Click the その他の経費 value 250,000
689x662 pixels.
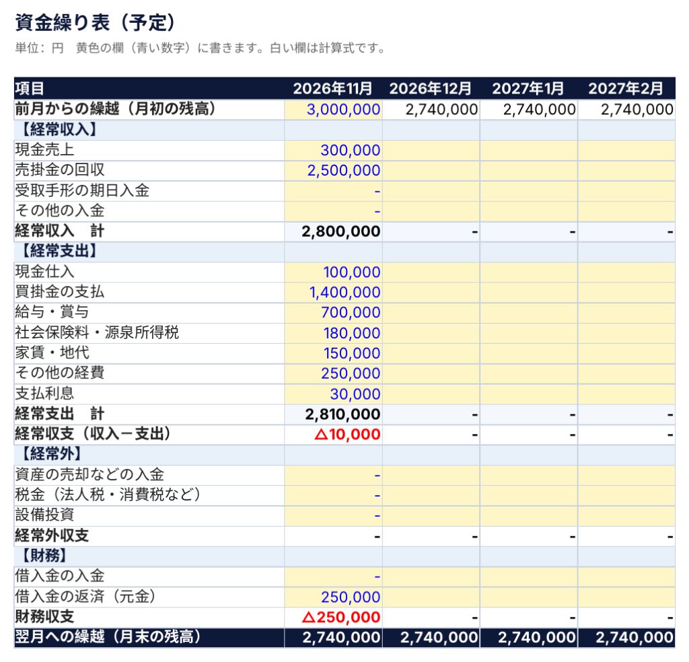click(333, 374)
